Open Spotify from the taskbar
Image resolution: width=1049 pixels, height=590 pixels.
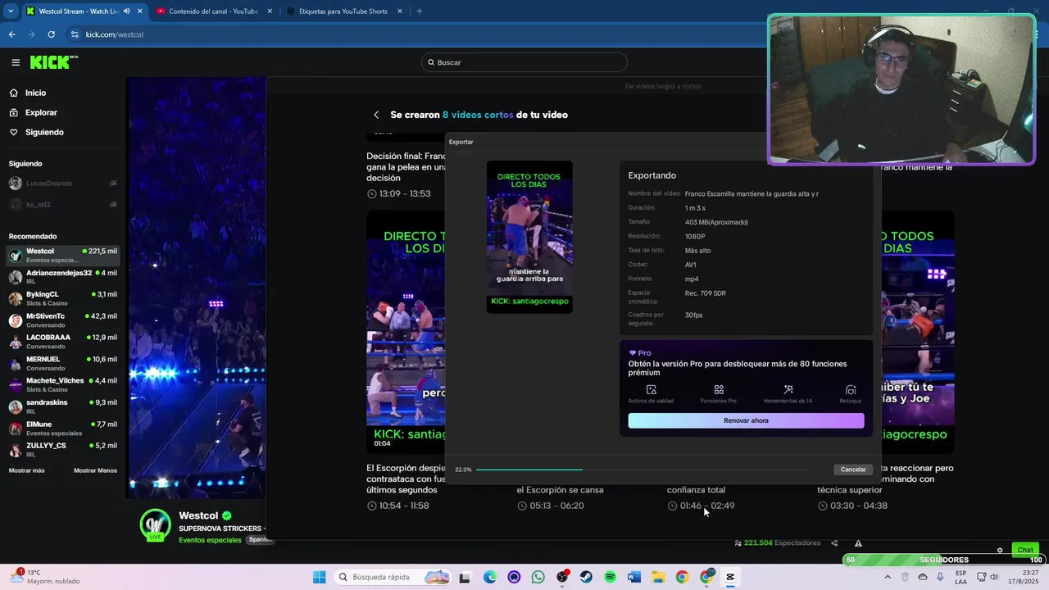pos(610,577)
